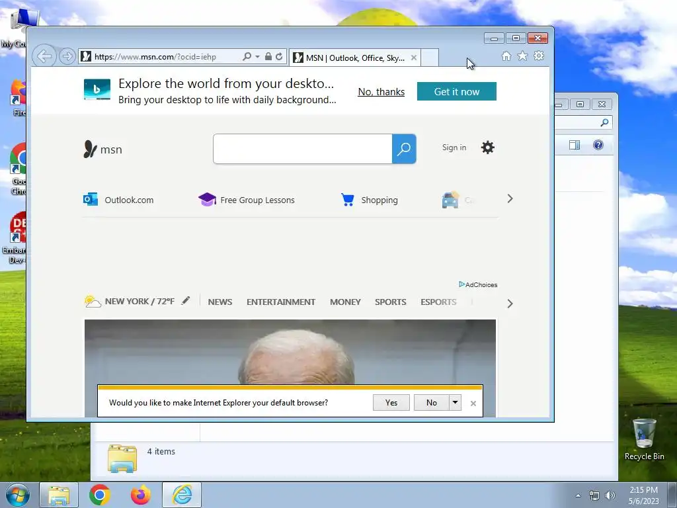Open Free Group Lessons link

[247, 200]
